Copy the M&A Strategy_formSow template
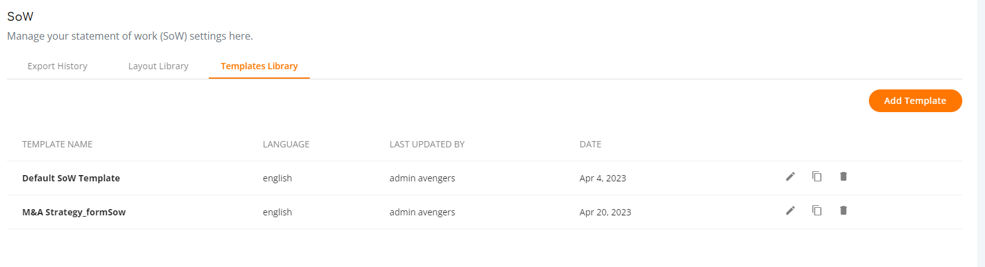Image resolution: width=985 pixels, height=267 pixels. click(817, 211)
